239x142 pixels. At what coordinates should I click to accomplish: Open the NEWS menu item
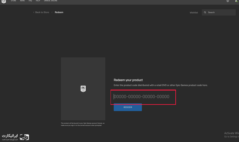coord(22,1)
